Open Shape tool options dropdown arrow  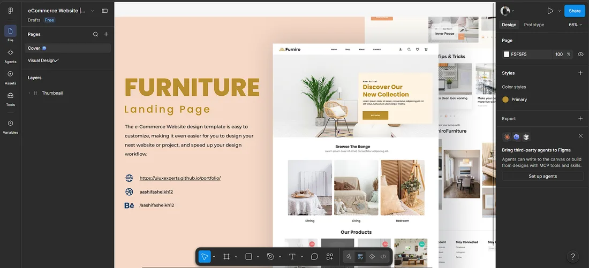pyautogui.click(x=258, y=257)
